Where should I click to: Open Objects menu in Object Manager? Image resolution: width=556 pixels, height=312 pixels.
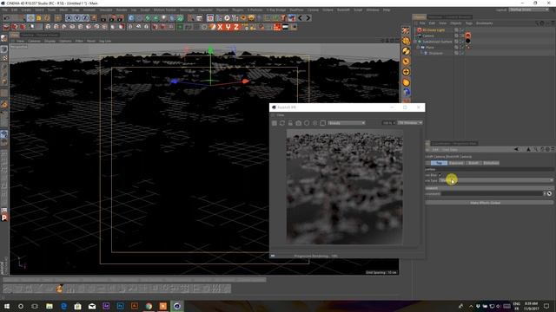[455, 23]
